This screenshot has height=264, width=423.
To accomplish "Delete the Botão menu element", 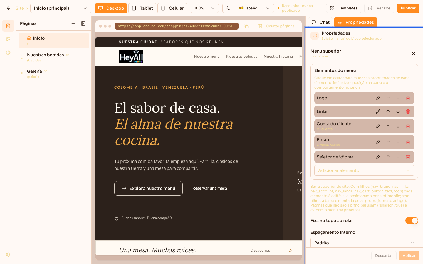I will (408, 142).
